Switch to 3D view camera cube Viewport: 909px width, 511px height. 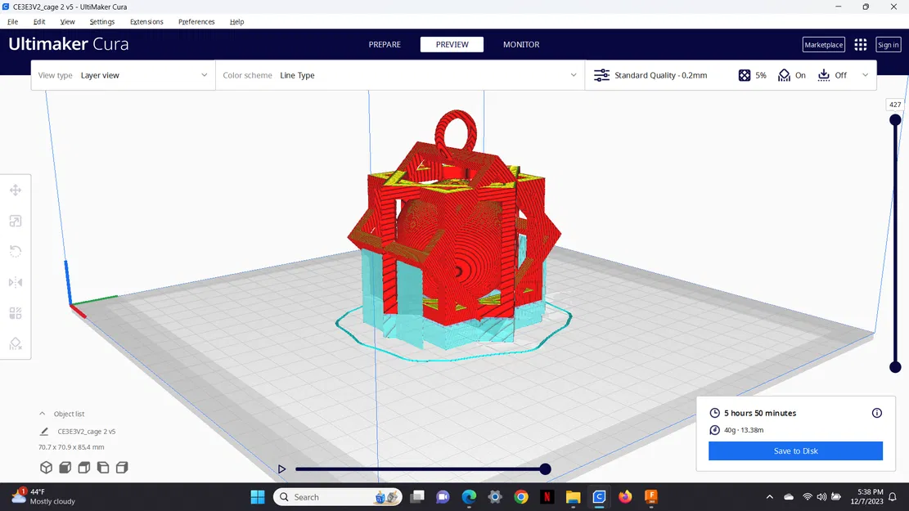coord(46,467)
